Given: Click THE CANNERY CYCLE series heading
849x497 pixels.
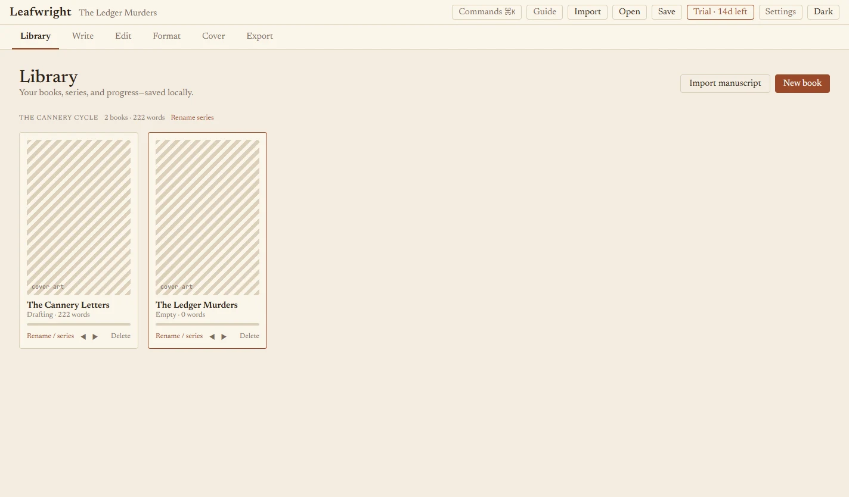Looking at the screenshot, I should 58,118.
